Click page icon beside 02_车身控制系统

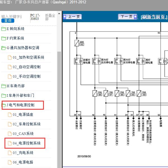point(10,124)
